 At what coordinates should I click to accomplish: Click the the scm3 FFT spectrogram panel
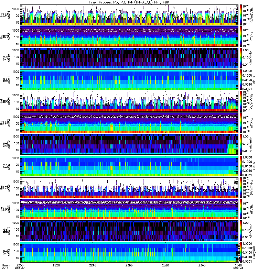[x=129, y=209]
